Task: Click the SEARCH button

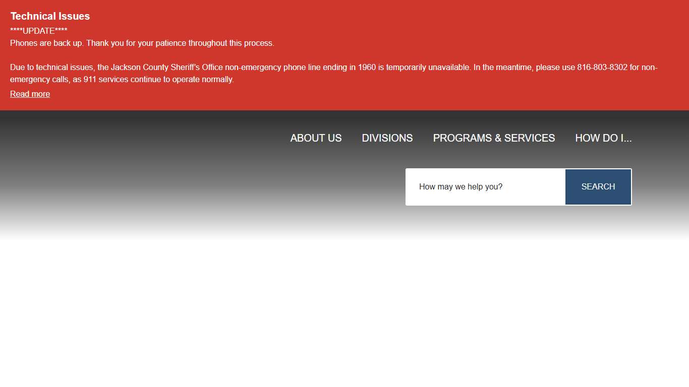Action: (x=598, y=187)
